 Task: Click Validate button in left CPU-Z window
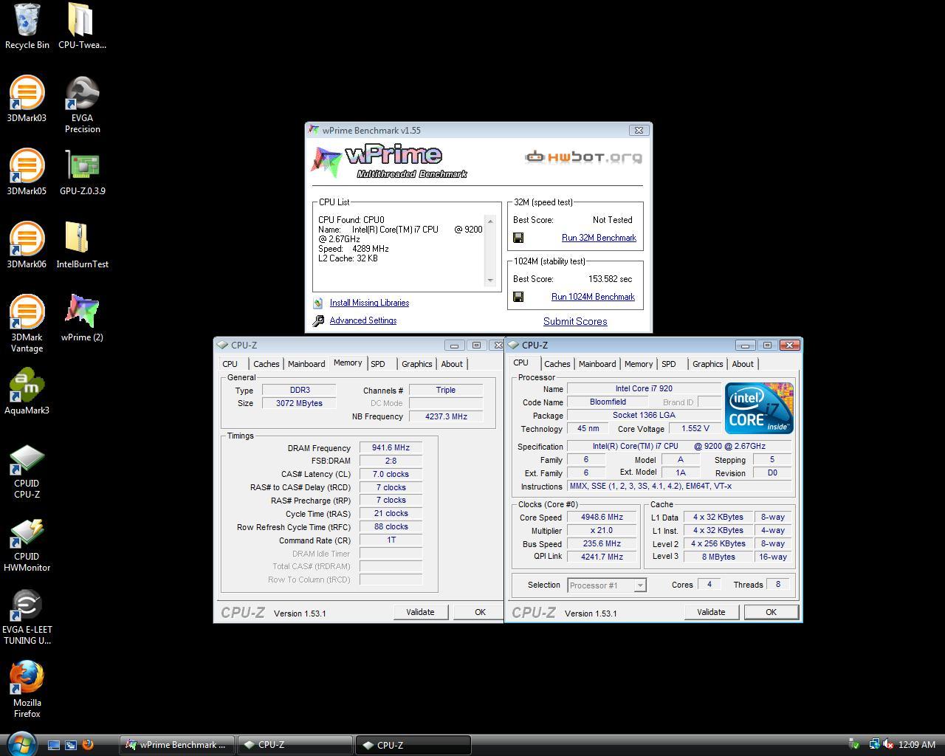pyautogui.click(x=420, y=612)
